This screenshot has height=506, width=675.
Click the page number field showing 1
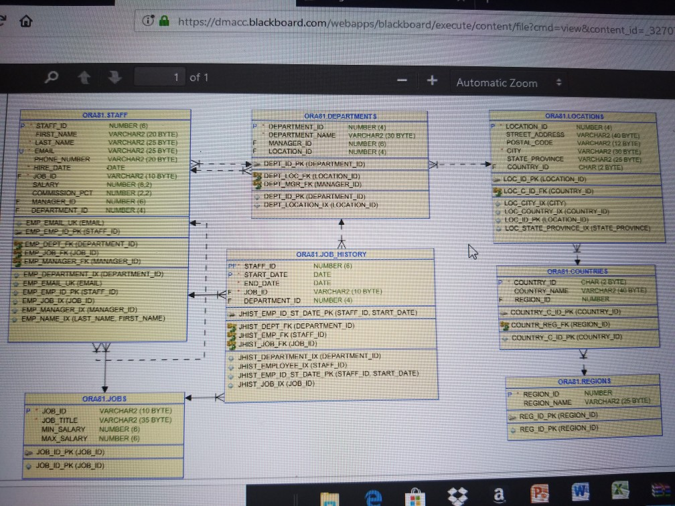160,77
